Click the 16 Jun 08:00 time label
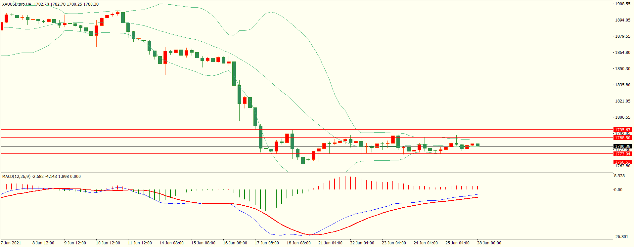Image resolution: width=634 pixels, height=247 pixels. 235,243
